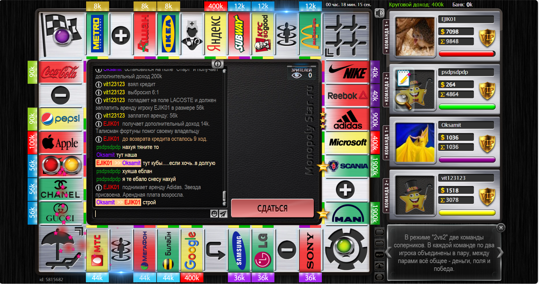Click the green-light jackpot corner cell

click(x=346, y=250)
